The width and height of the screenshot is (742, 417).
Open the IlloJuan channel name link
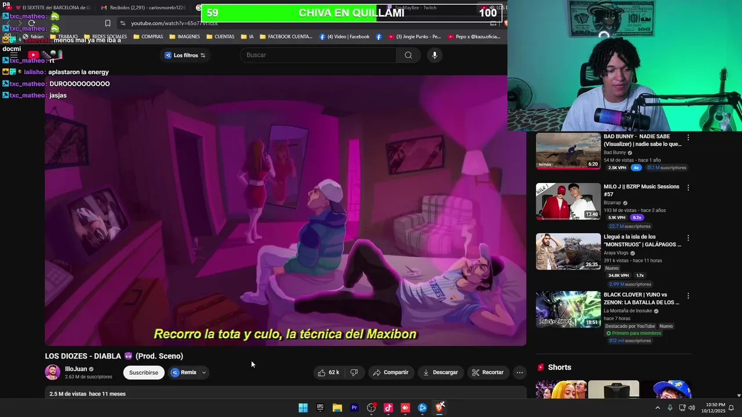76,369
